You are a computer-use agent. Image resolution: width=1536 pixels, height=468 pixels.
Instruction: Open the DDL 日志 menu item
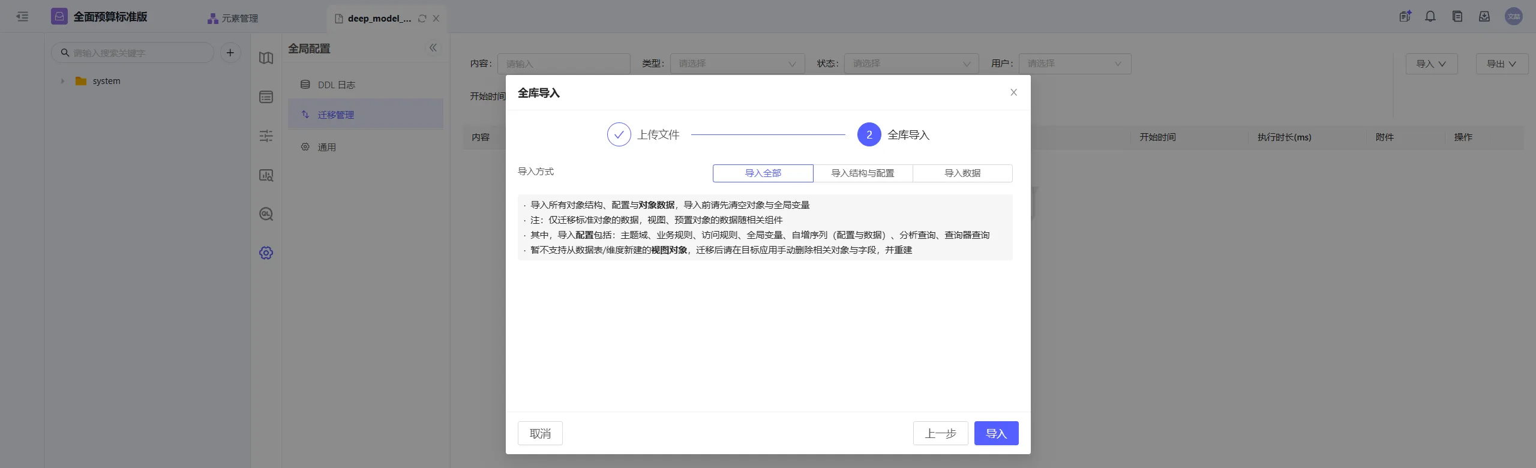[336, 85]
